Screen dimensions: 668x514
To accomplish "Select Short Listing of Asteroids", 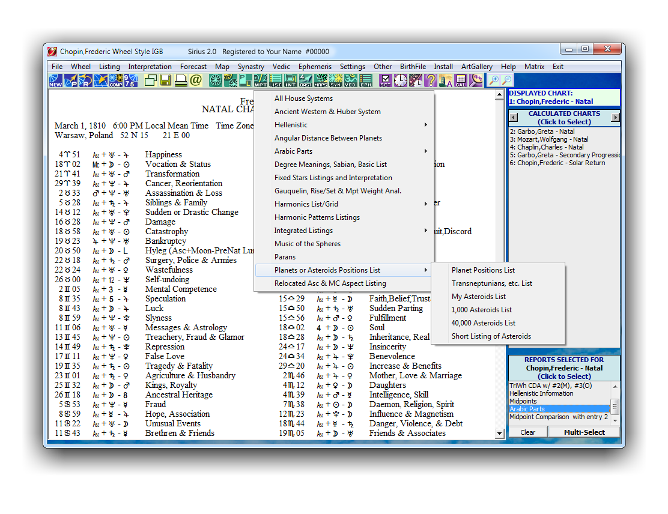I will click(x=498, y=336).
